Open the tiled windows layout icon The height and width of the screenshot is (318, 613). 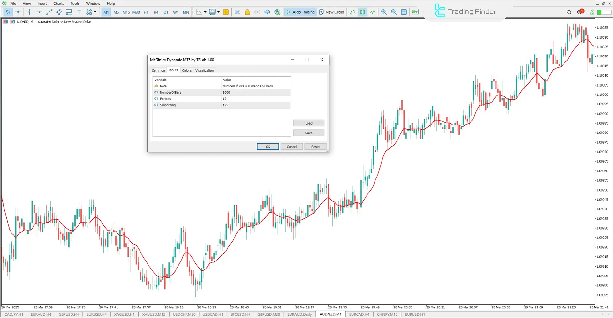pyautogui.click(x=404, y=12)
